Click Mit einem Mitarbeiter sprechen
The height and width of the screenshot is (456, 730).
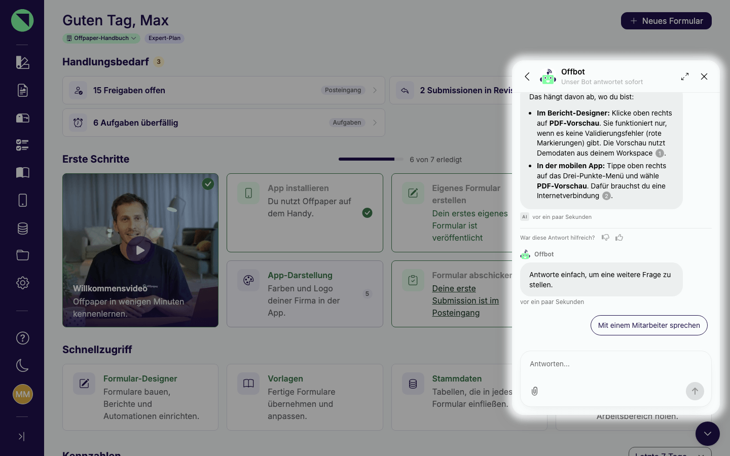click(649, 325)
